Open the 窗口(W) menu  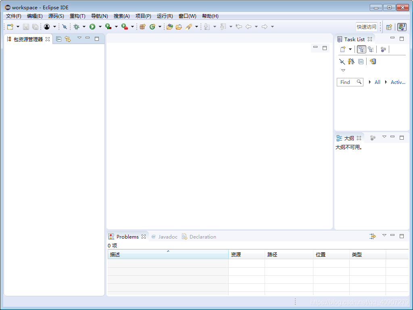[x=187, y=16]
